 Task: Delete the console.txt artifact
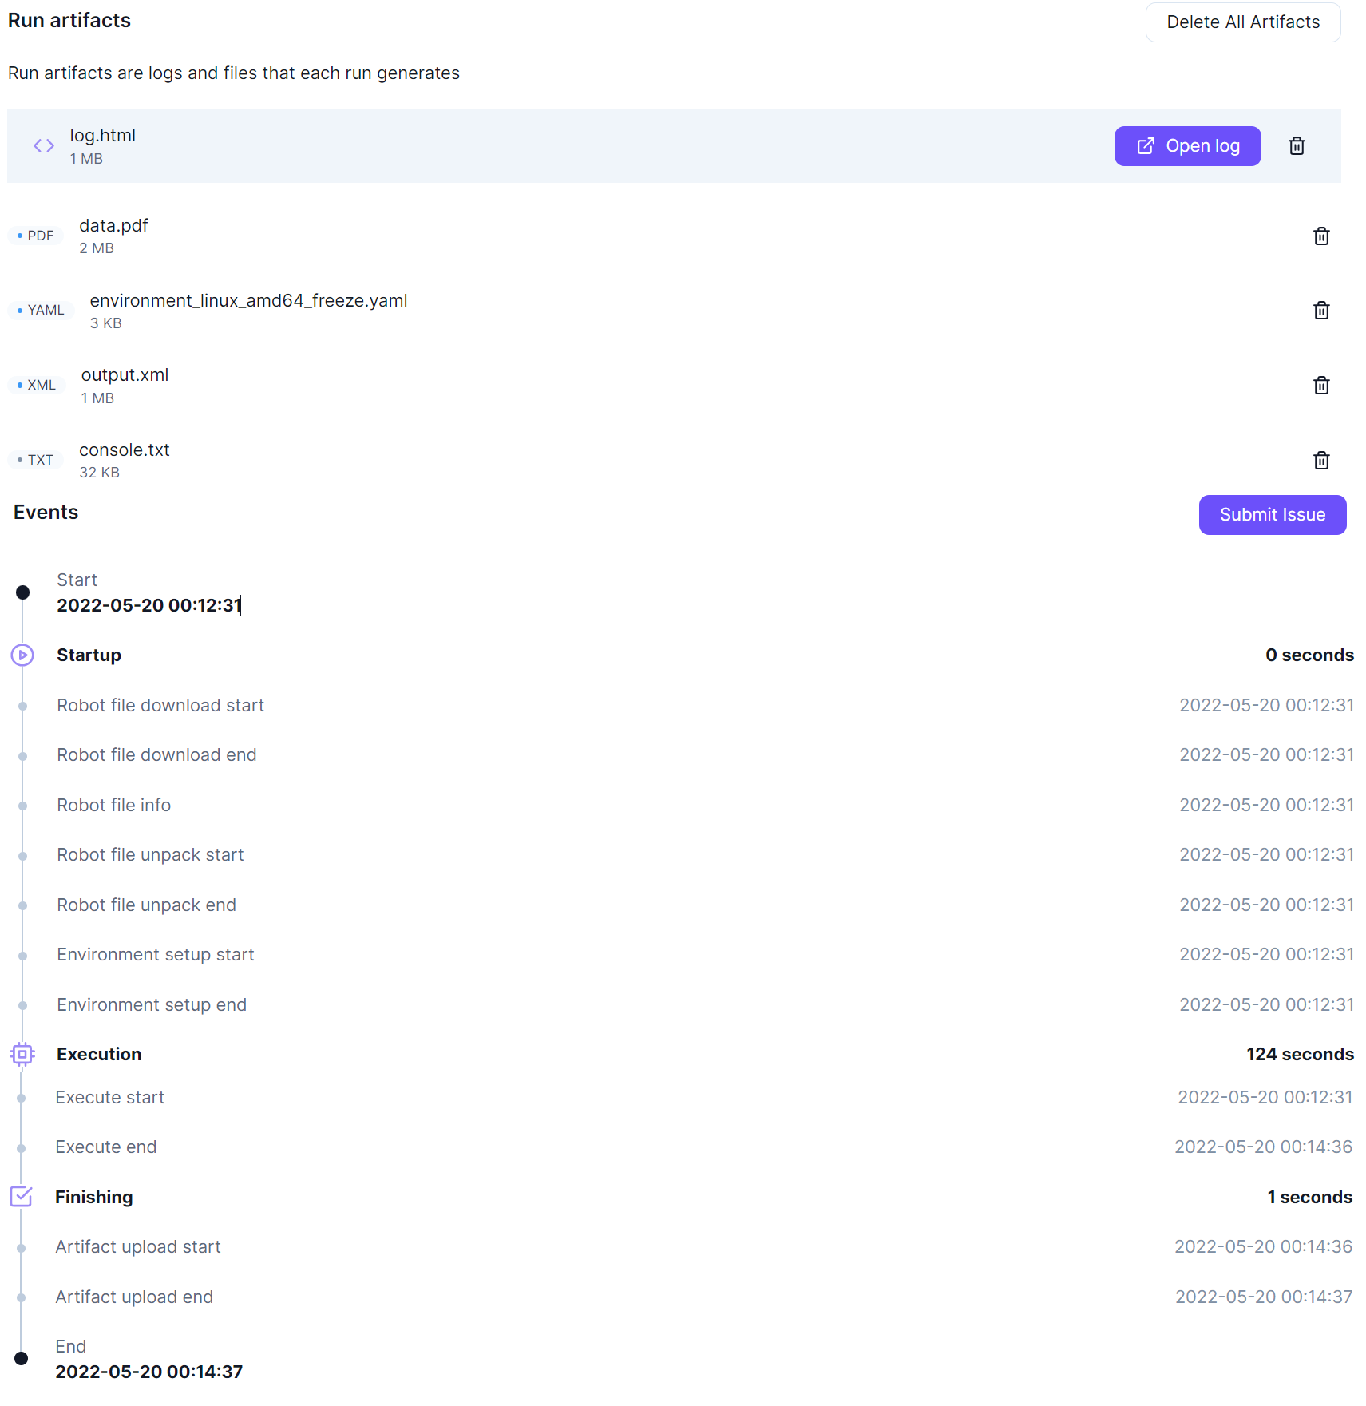(x=1321, y=461)
